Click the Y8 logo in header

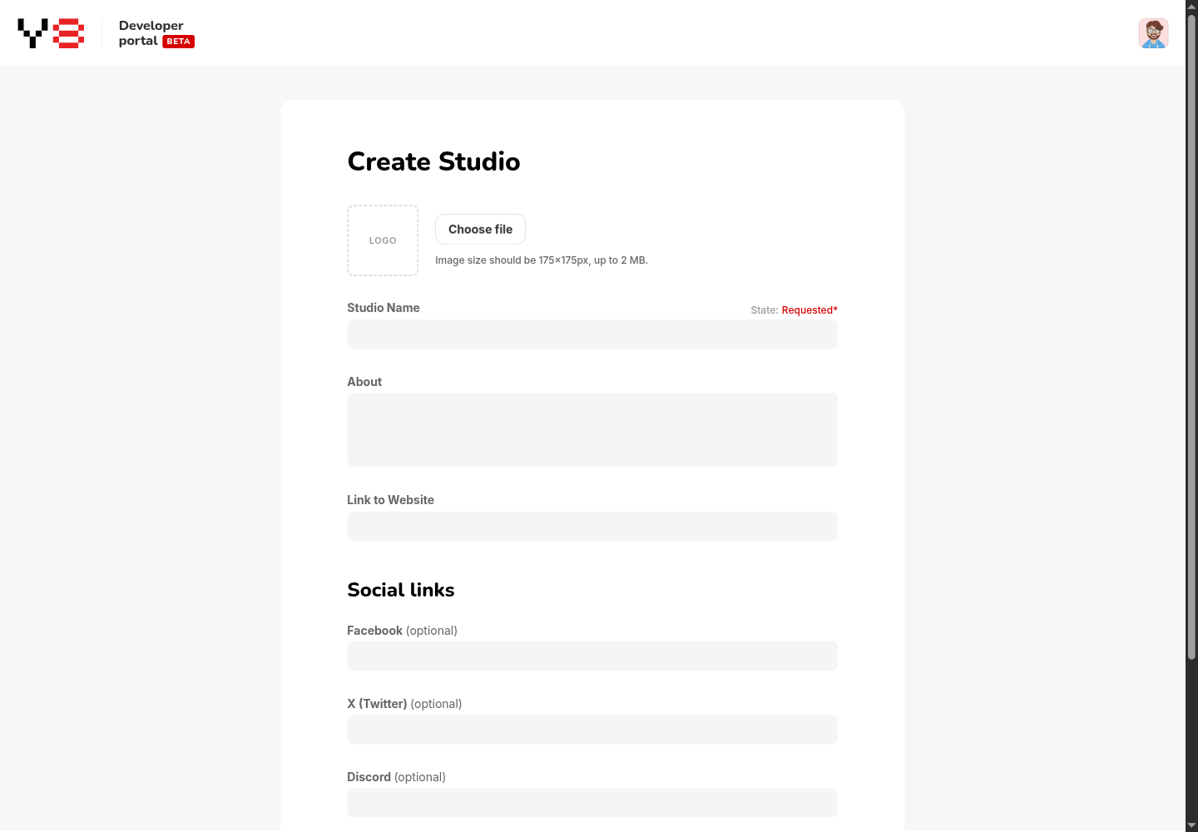click(x=51, y=33)
